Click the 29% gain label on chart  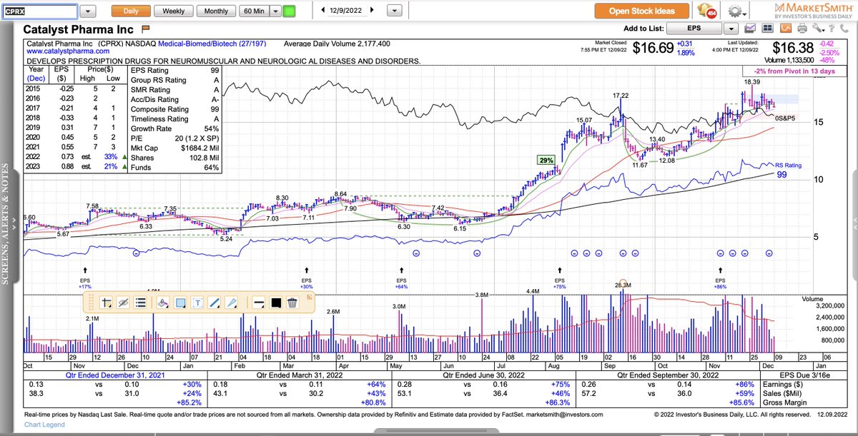click(547, 161)
